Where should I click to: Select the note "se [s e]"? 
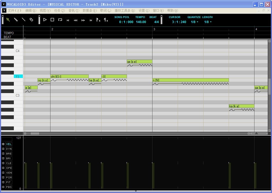click(139, 62)
